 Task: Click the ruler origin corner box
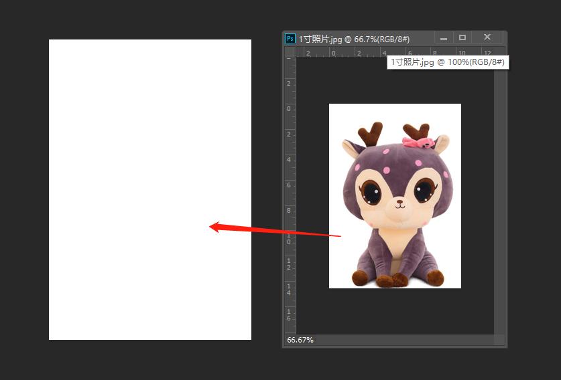[290, 52]
